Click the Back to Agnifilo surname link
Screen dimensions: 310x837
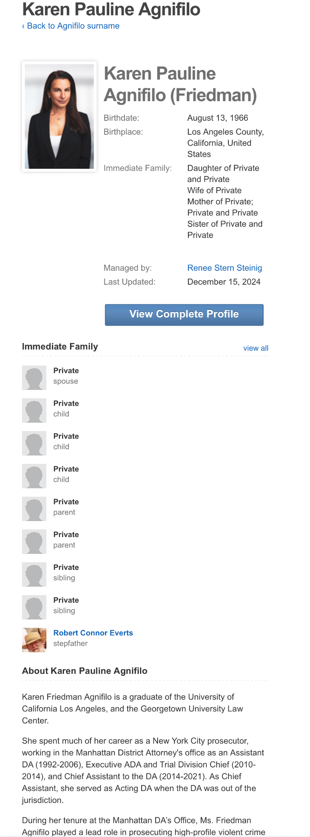(x=71, y=26)
